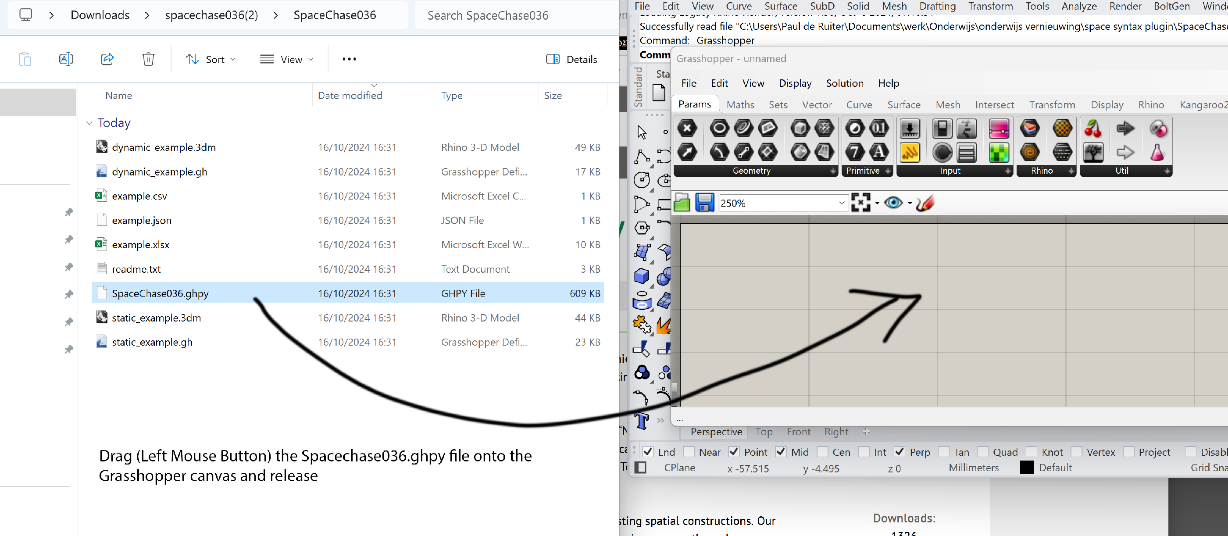
Task: Save the Grasshopper document floppy icon
Action: click(x=705, y=203)
